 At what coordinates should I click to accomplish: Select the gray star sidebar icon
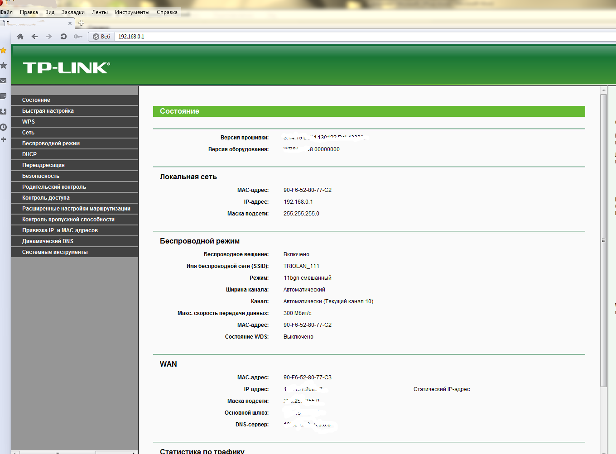4,65
